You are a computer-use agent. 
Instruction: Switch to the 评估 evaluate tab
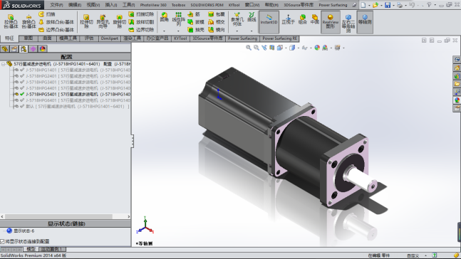(89, 38)
